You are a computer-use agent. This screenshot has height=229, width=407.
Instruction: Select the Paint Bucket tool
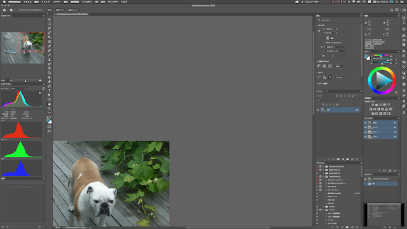[50, 73]
